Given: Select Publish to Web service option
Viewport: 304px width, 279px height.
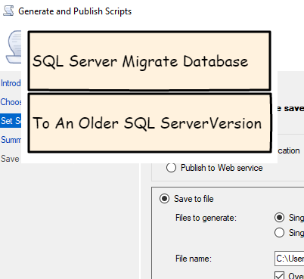Looking at the screenshot, I should point(171,168).
